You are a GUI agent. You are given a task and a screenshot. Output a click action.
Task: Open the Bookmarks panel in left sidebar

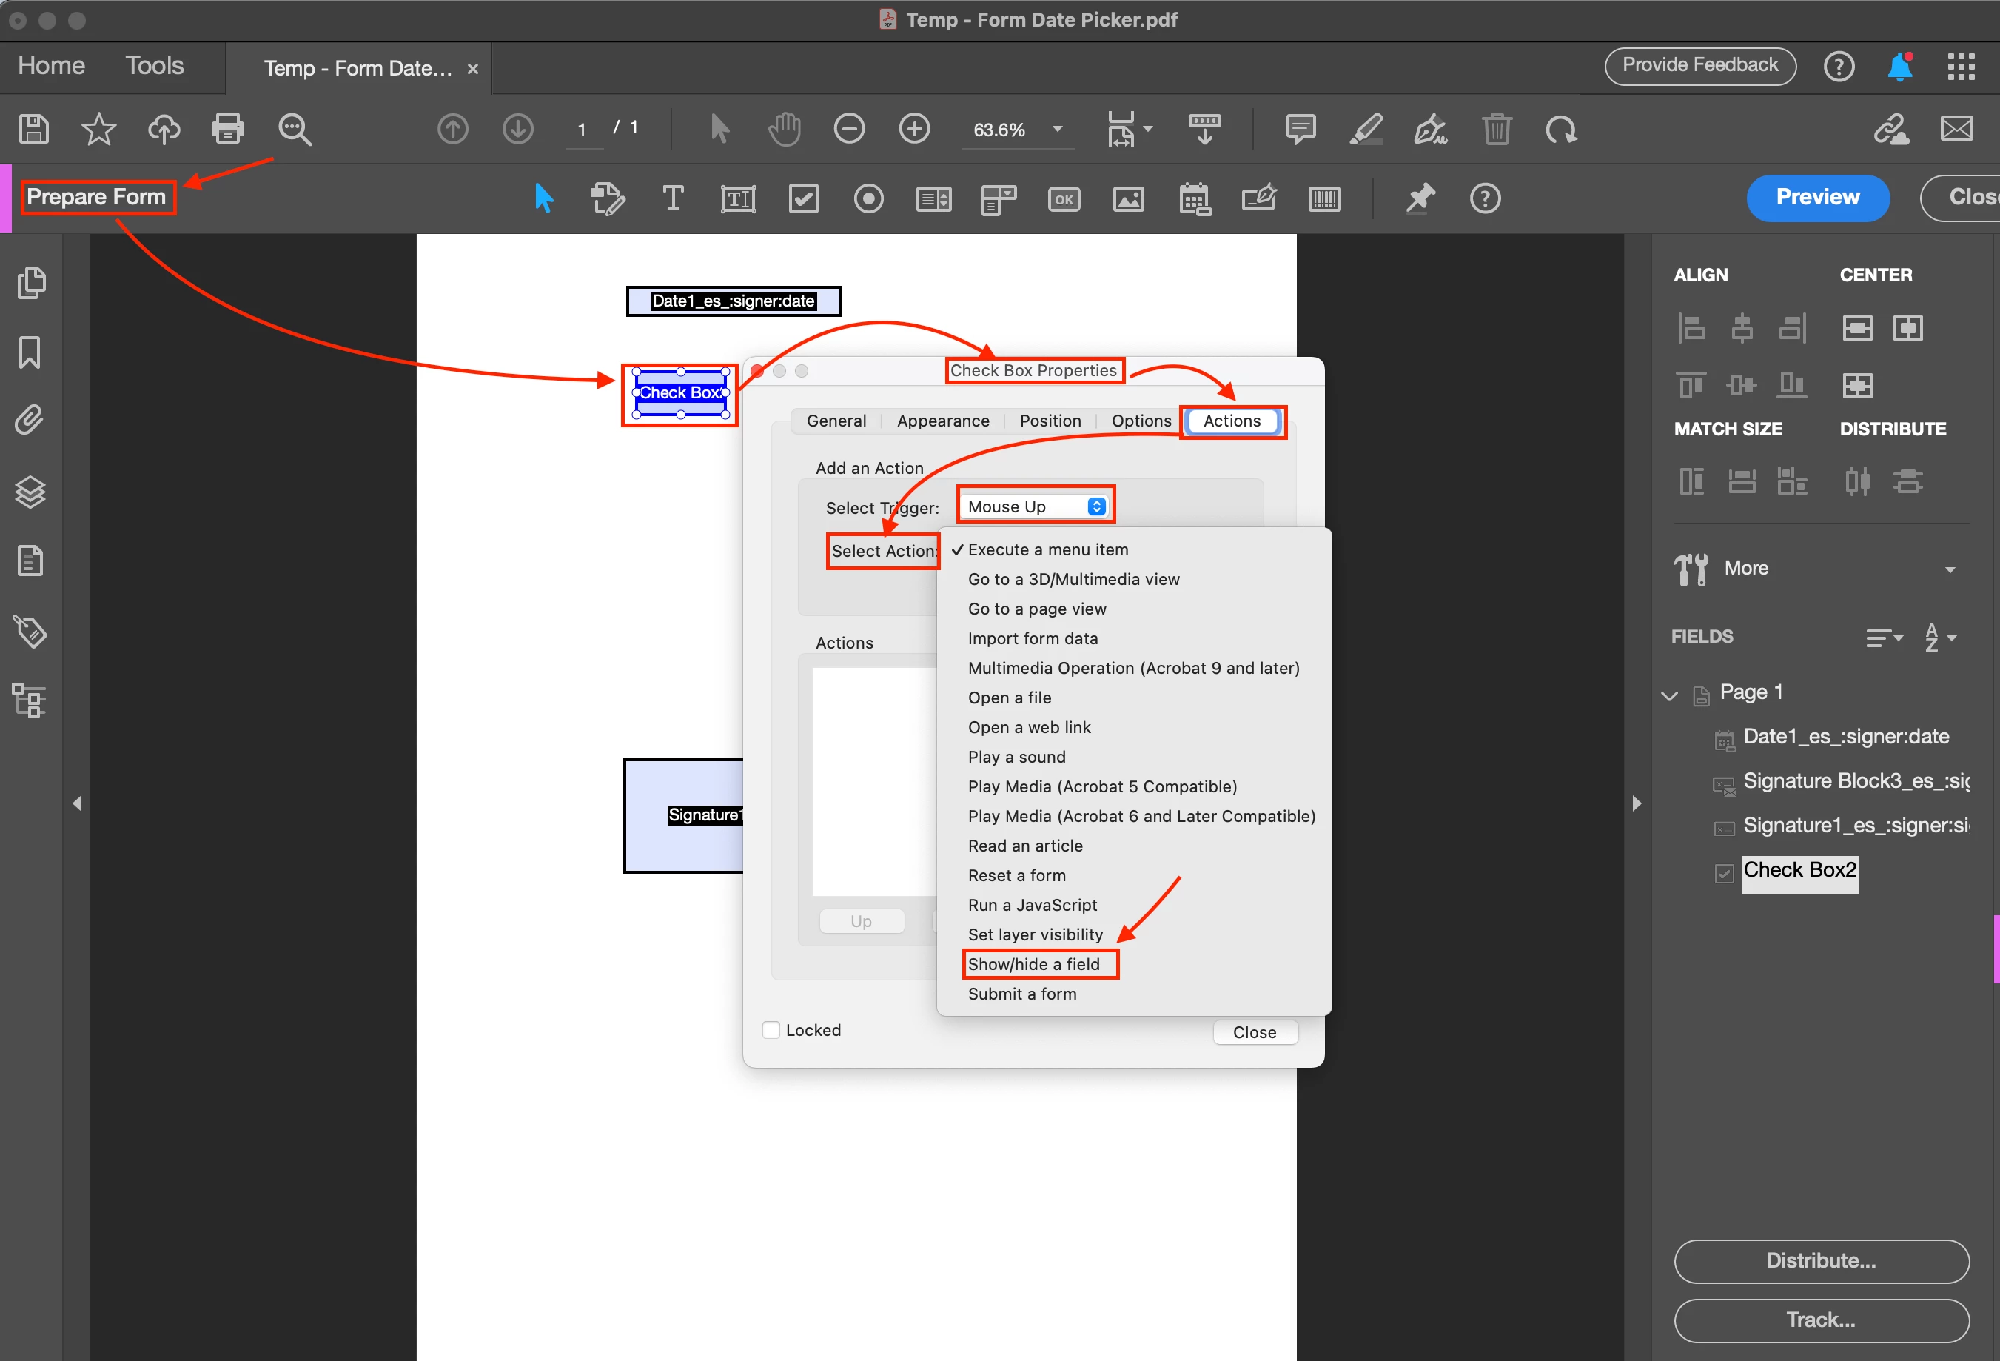(x=30, y=352)
